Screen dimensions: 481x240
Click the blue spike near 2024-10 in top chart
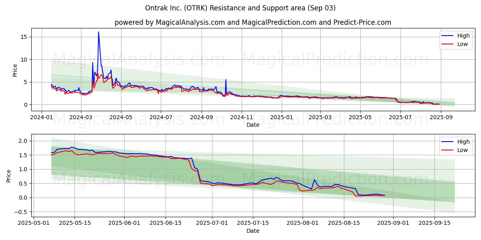click(x=226, y=80)
